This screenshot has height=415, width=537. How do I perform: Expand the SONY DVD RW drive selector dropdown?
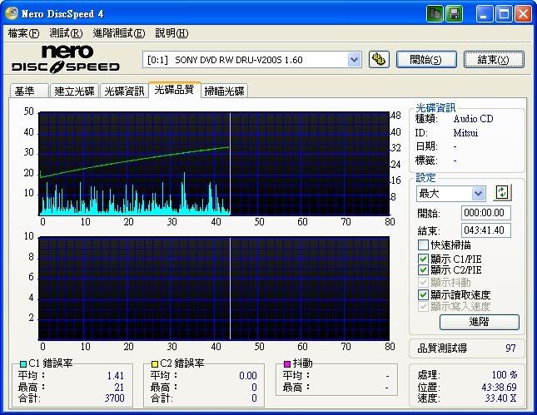(354, 60)
